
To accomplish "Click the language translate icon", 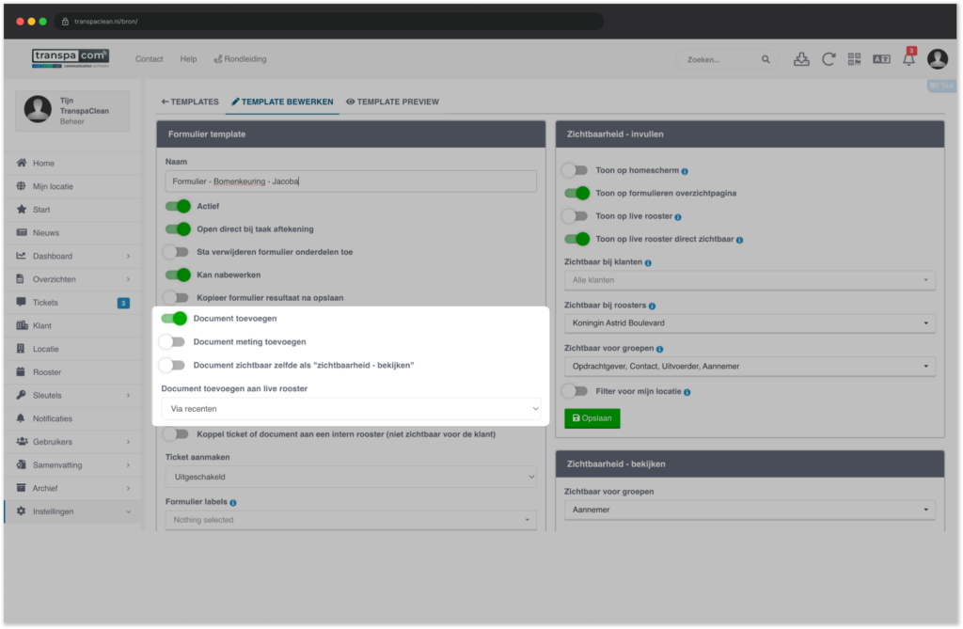I will pos(881,59).
